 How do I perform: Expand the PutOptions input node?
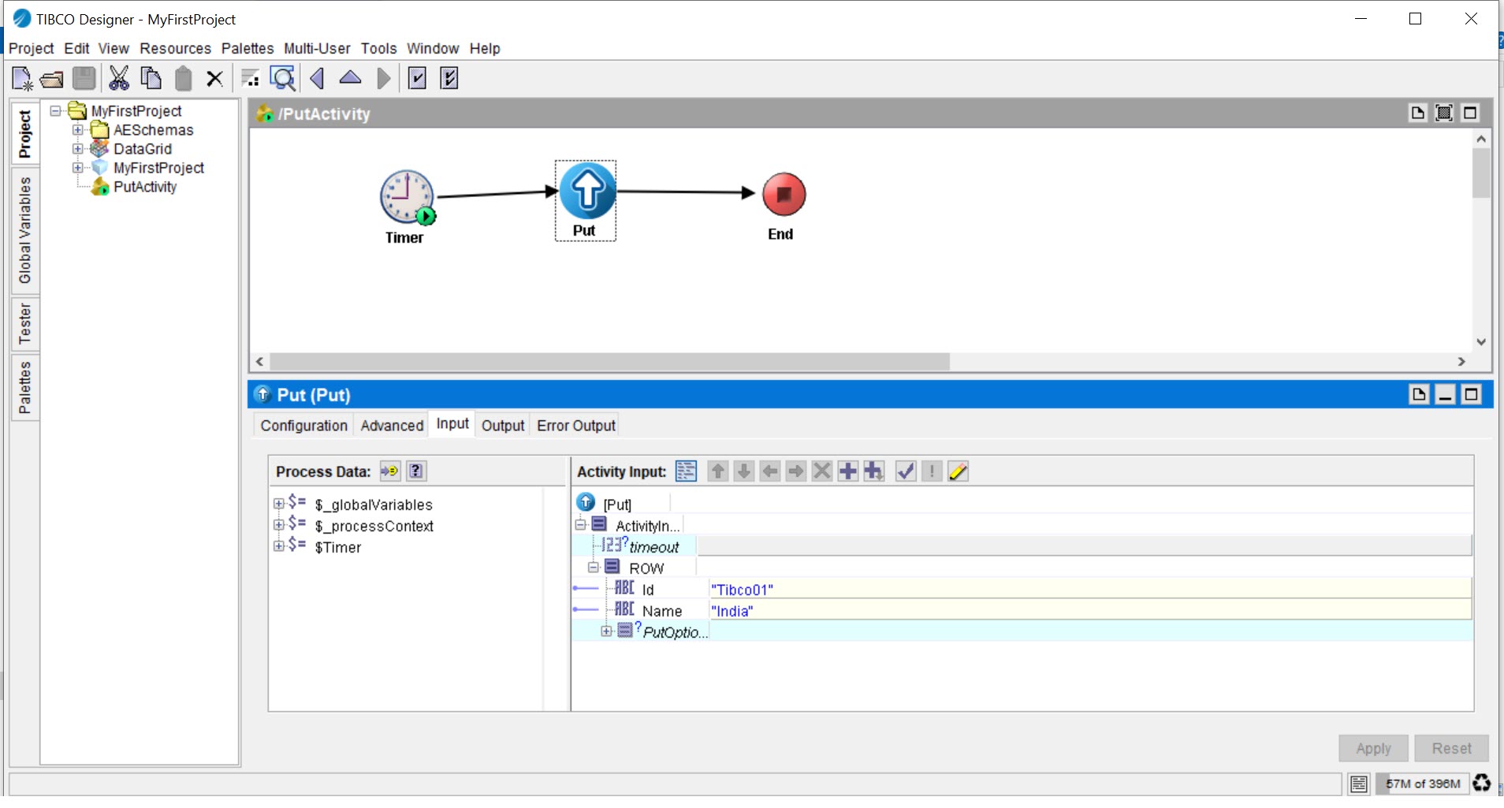coord(606,631)
